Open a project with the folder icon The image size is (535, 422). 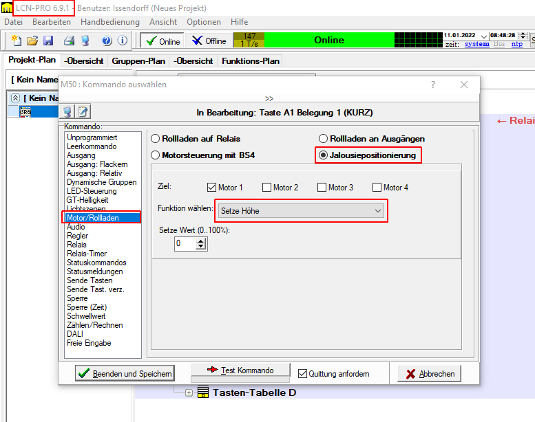[x=32, y=41]
